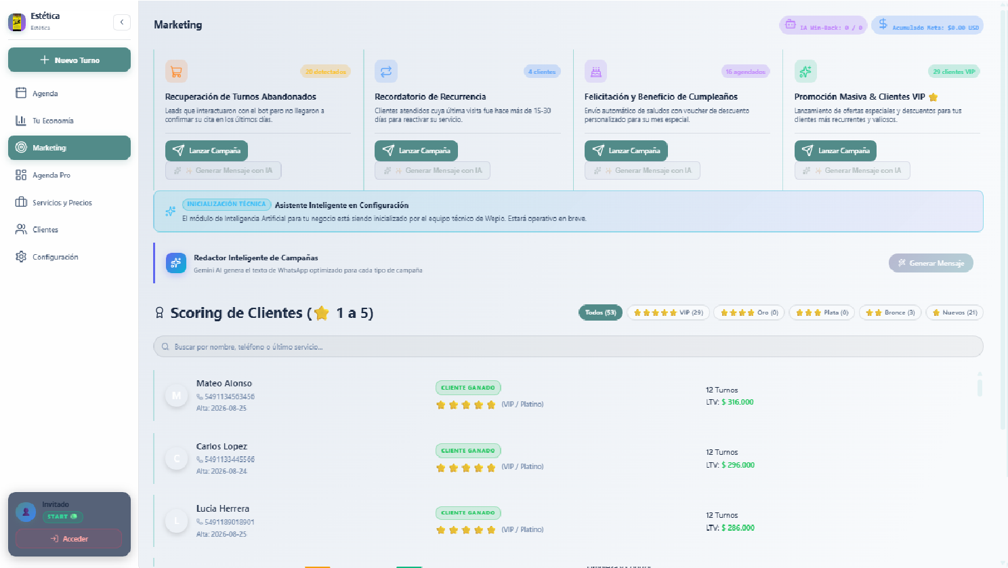Click the Estética app logo icon
This screenshot has width=1008, height=568.
coord(17,22)
